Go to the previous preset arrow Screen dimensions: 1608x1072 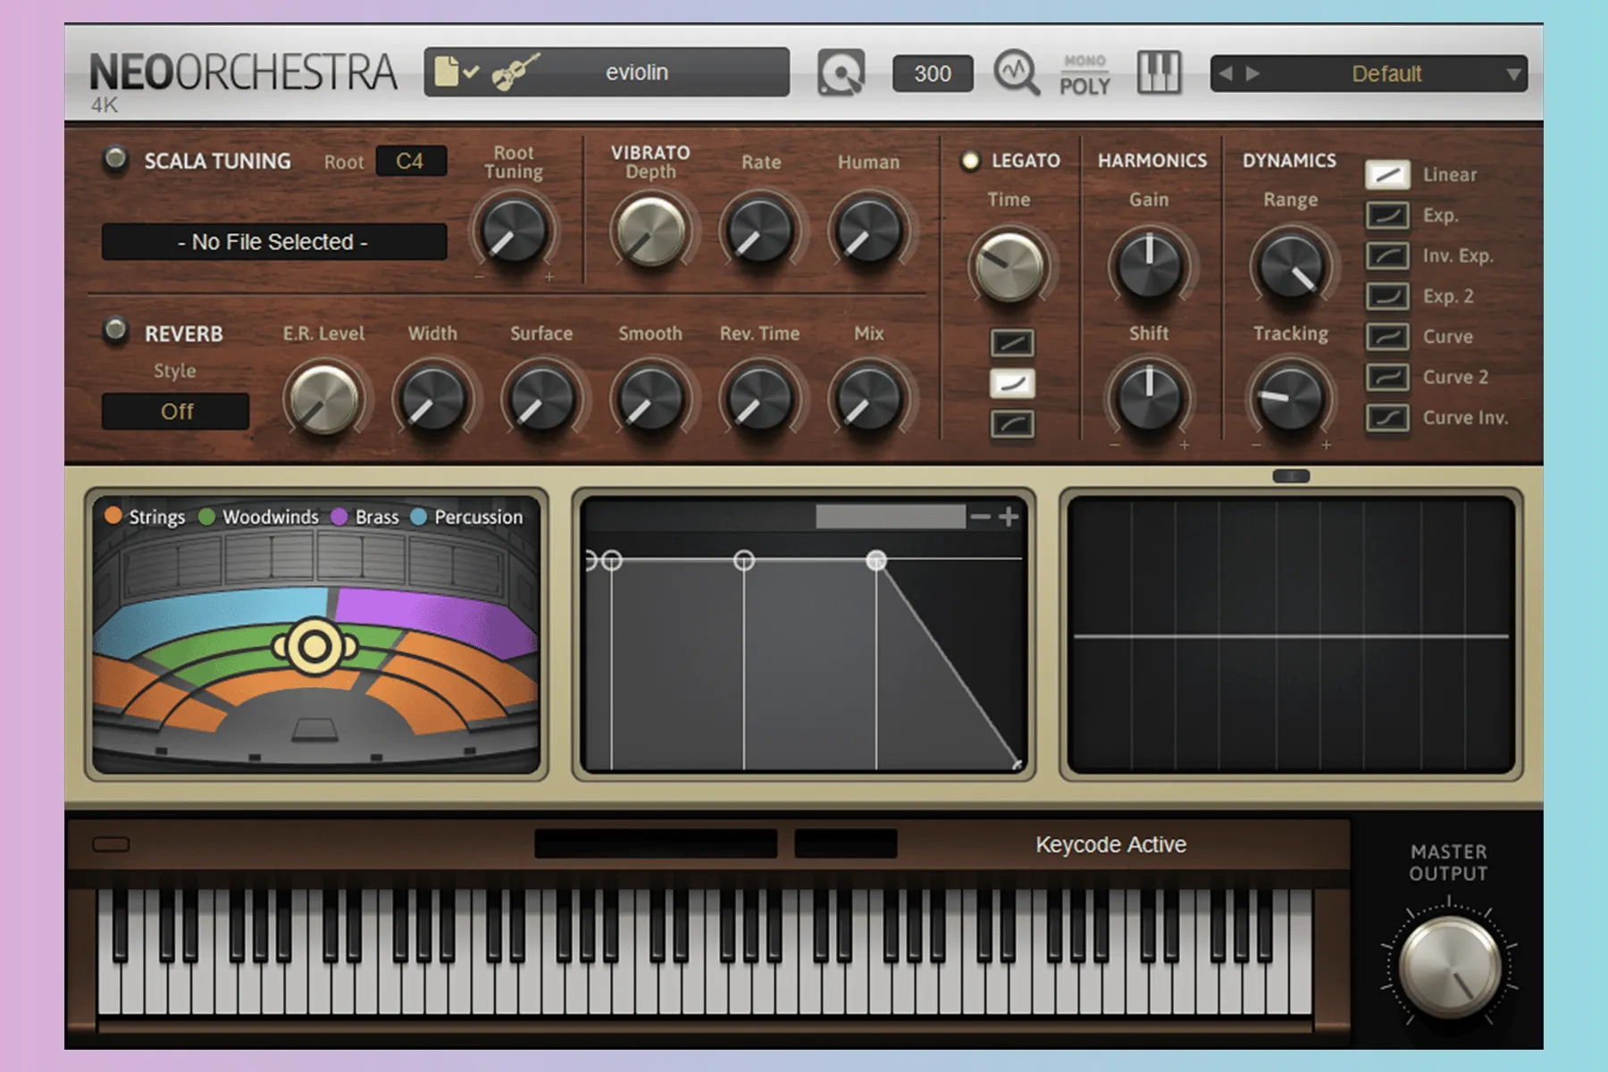(x=1227, y=74)
